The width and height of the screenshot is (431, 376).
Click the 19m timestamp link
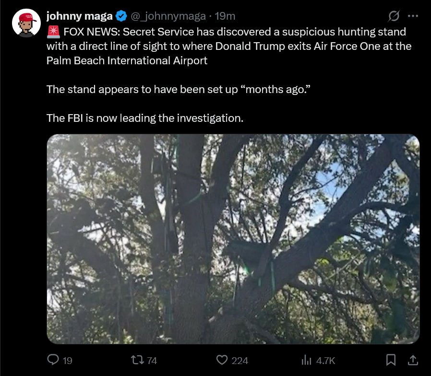tap(225, 16)
